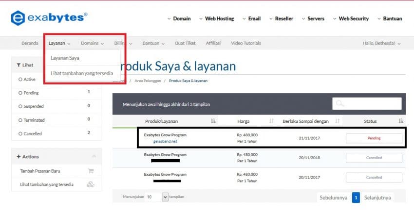Open the Reseller top menu

pos(281,18)
